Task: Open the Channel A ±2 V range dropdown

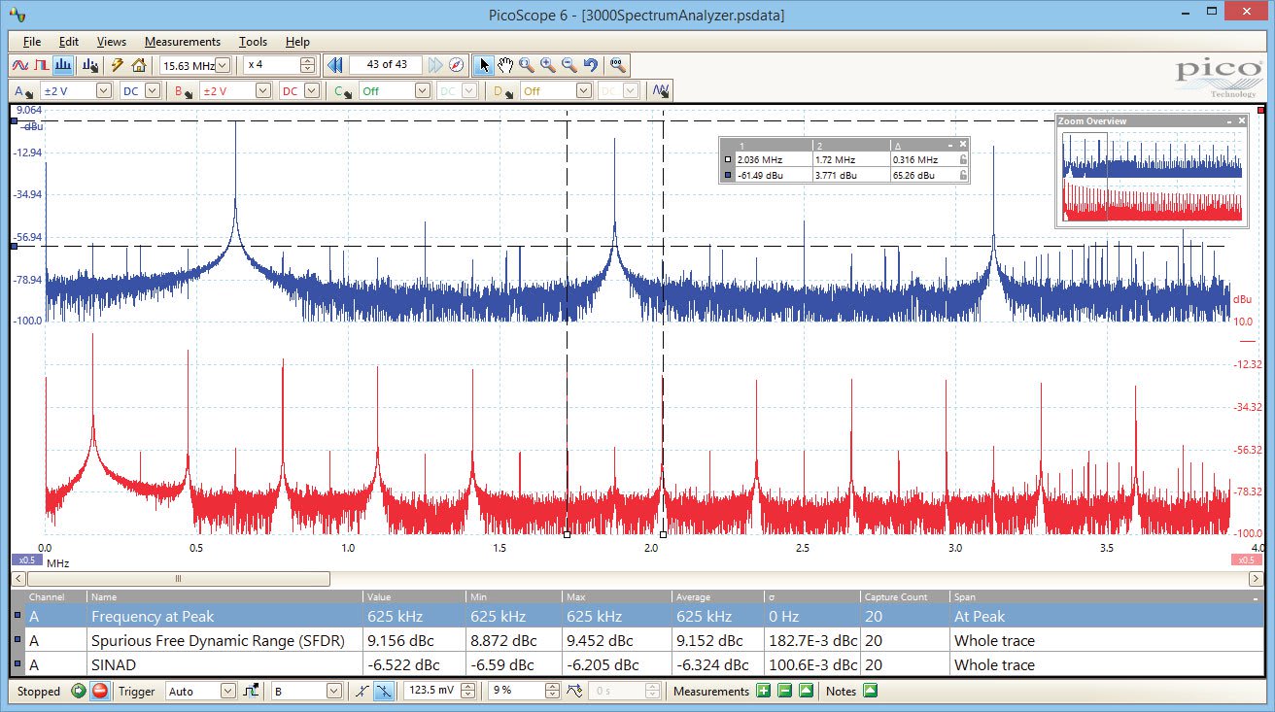Action: click(x=104, y=91)
